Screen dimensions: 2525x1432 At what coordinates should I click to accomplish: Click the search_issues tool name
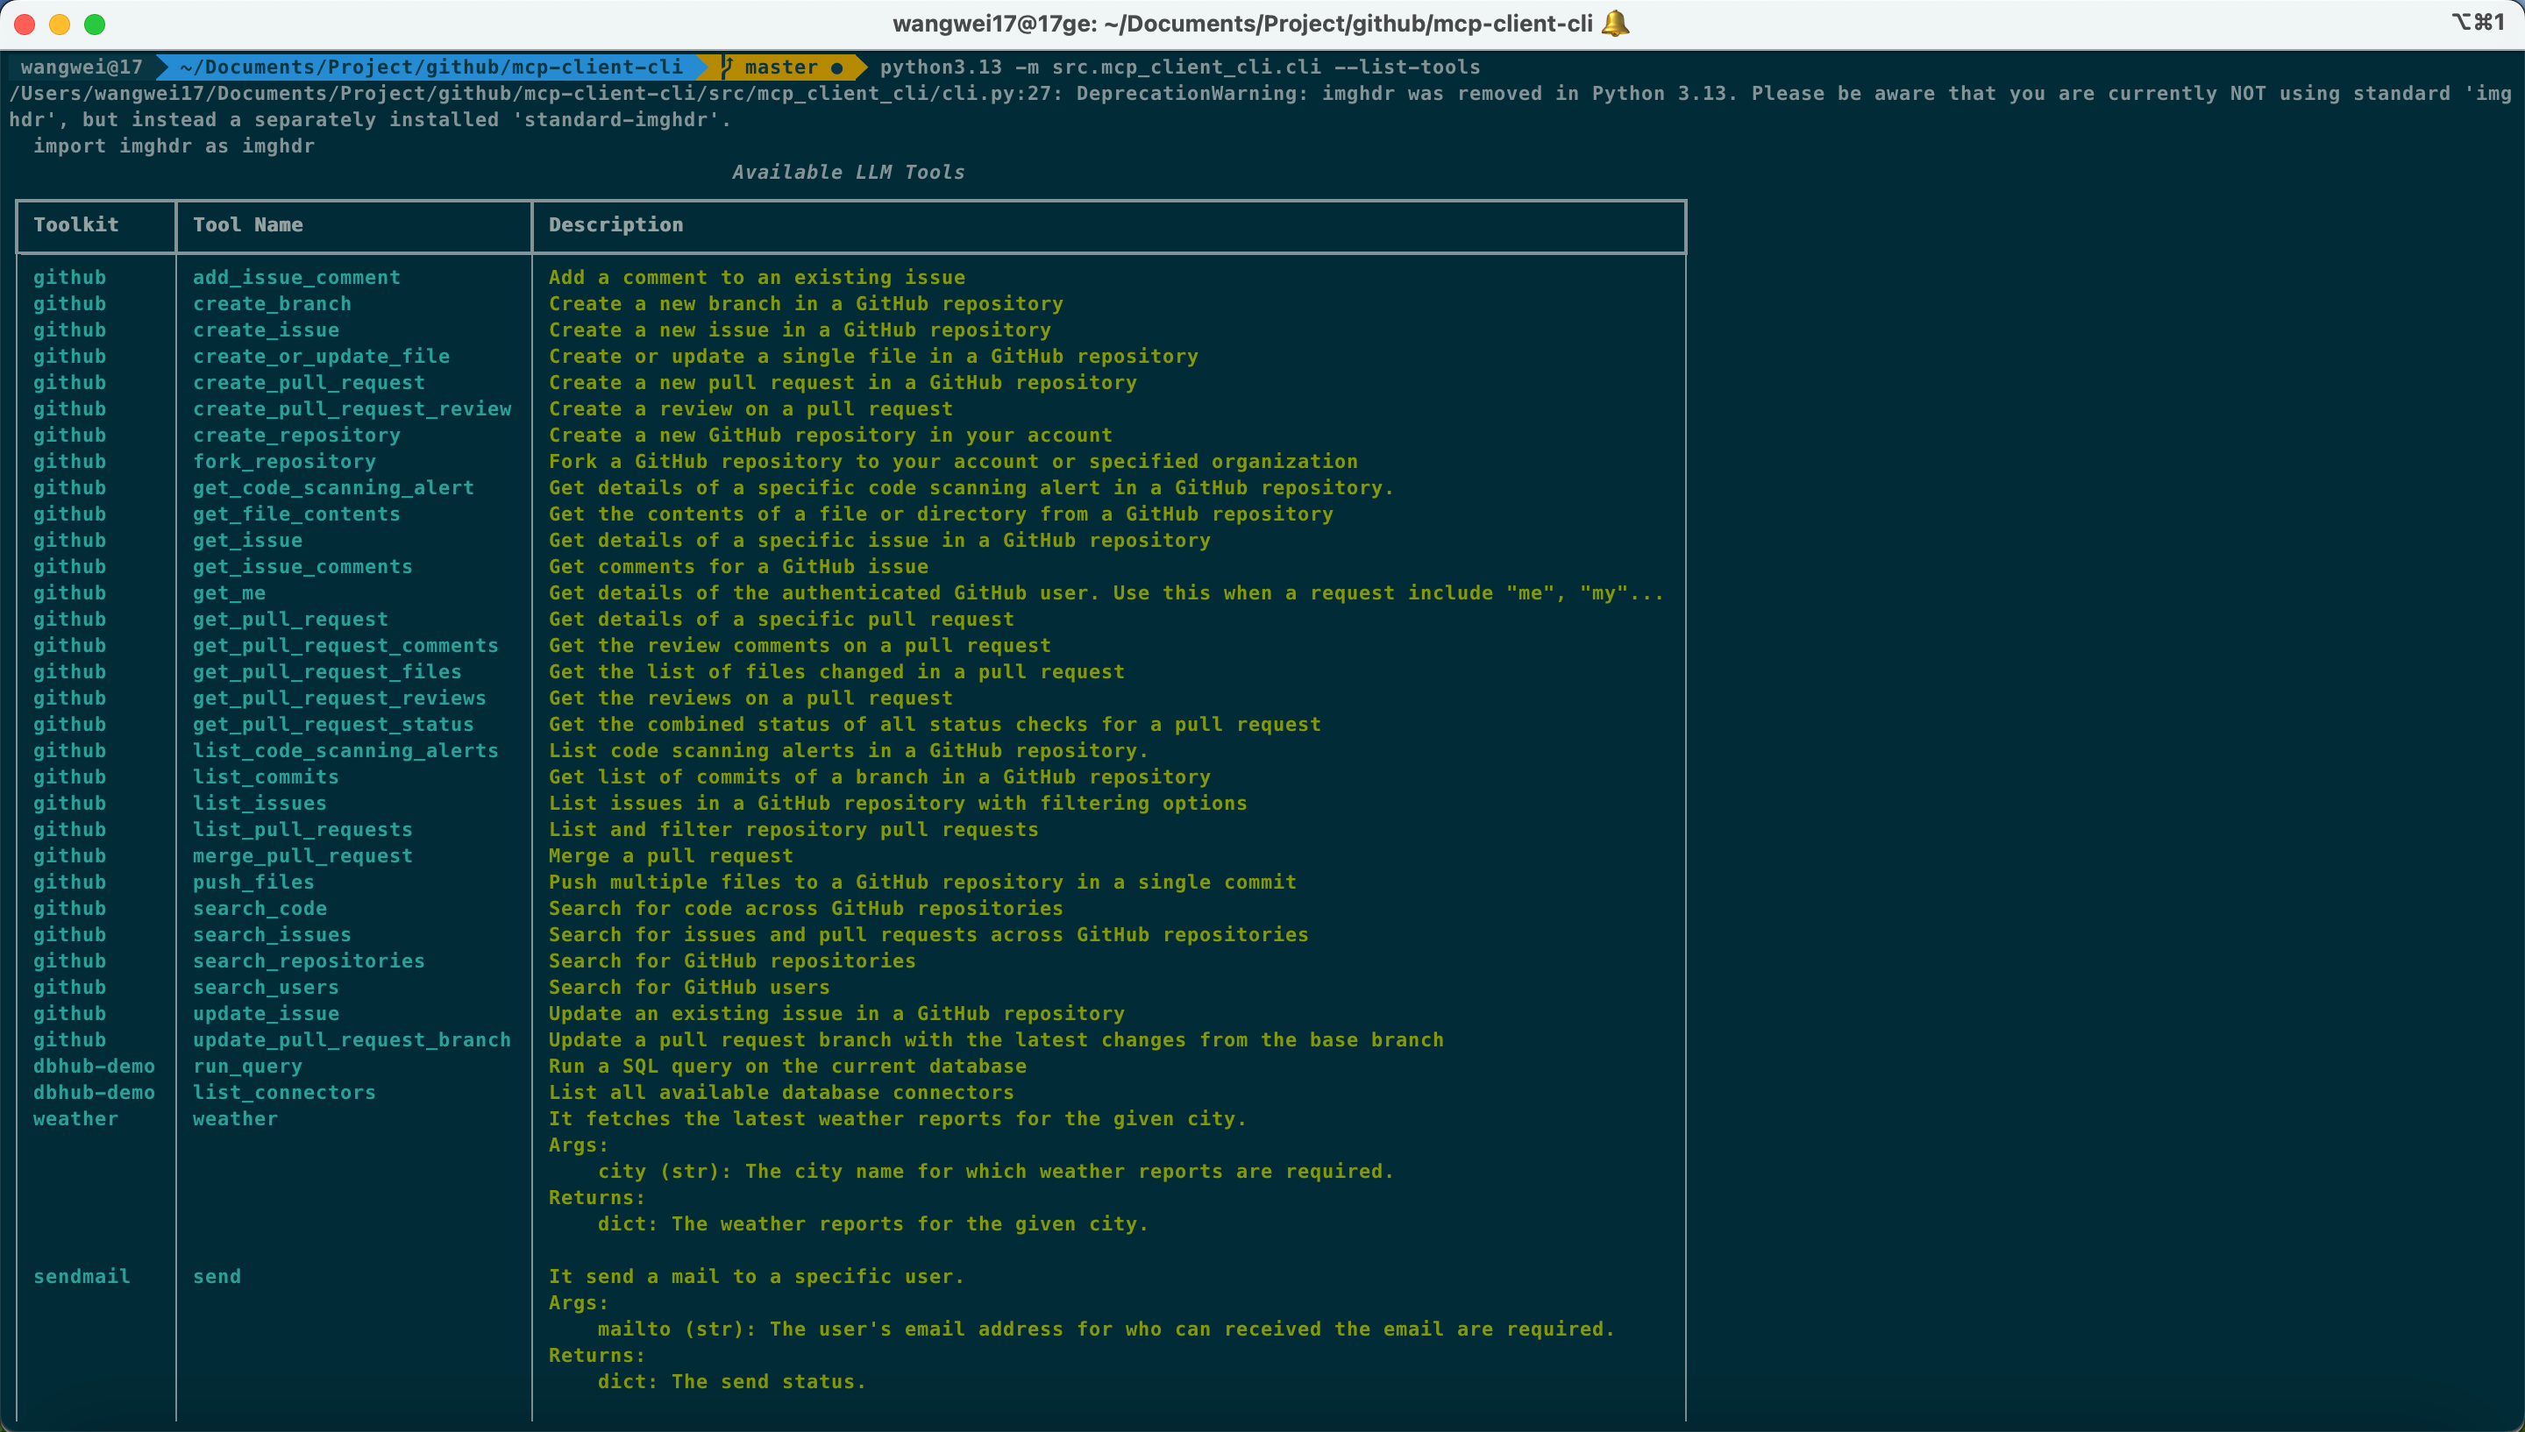pos(272,934)
